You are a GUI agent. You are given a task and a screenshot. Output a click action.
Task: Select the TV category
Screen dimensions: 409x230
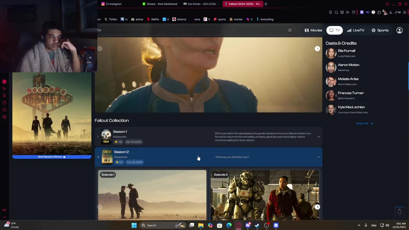[335, 30]
